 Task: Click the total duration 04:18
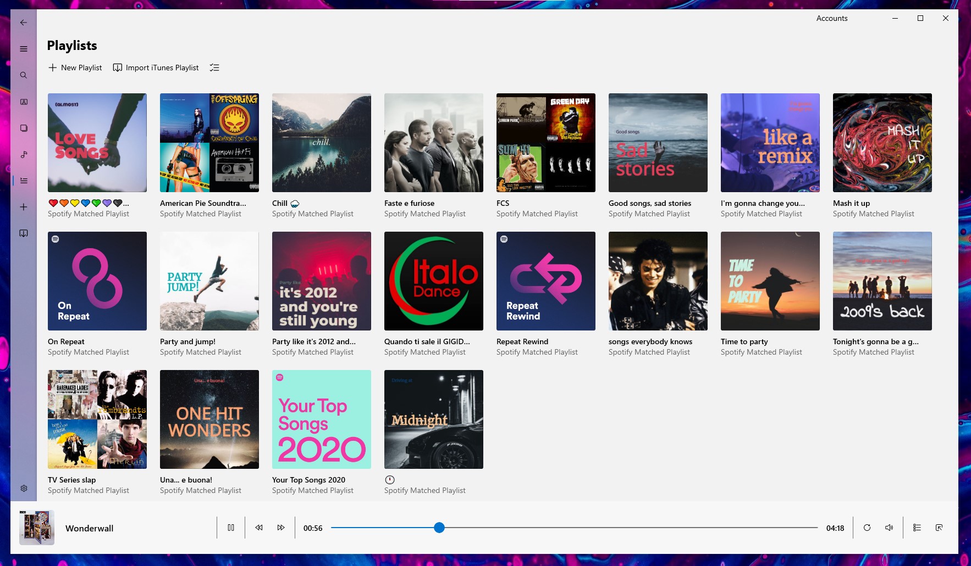click(x=835, y=528)
